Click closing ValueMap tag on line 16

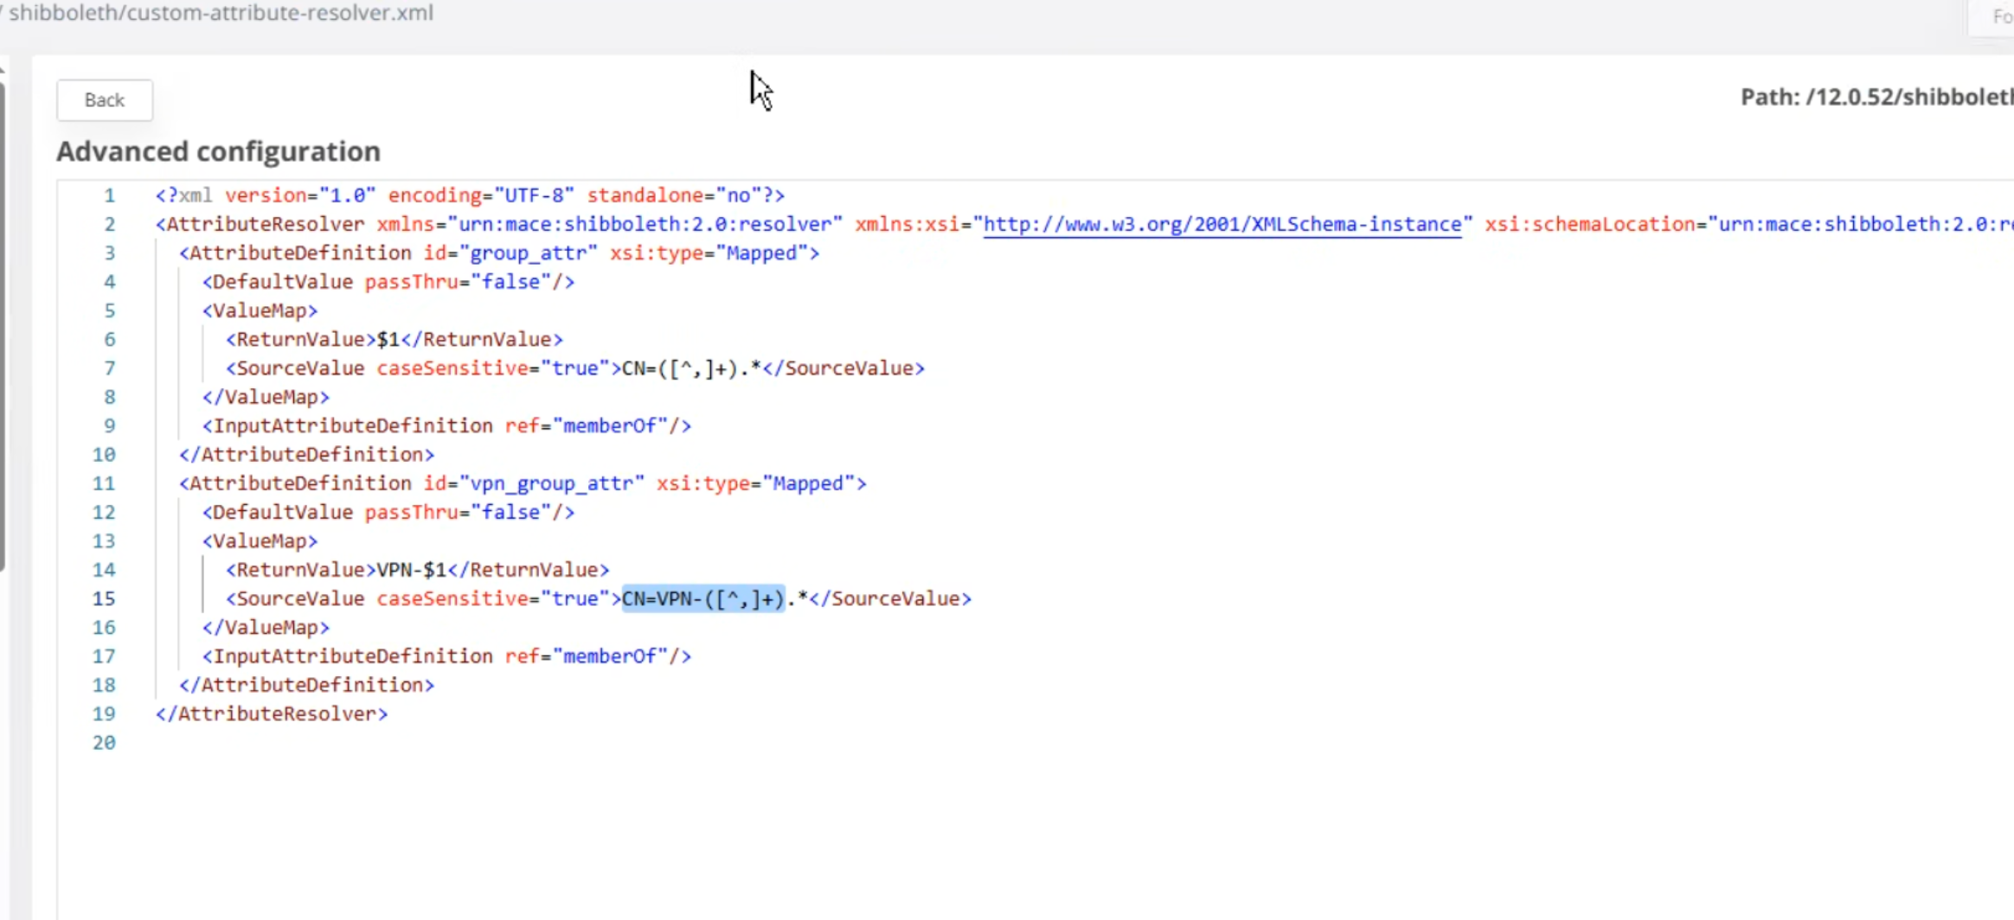pyautogui.click(x=266, y=628)
